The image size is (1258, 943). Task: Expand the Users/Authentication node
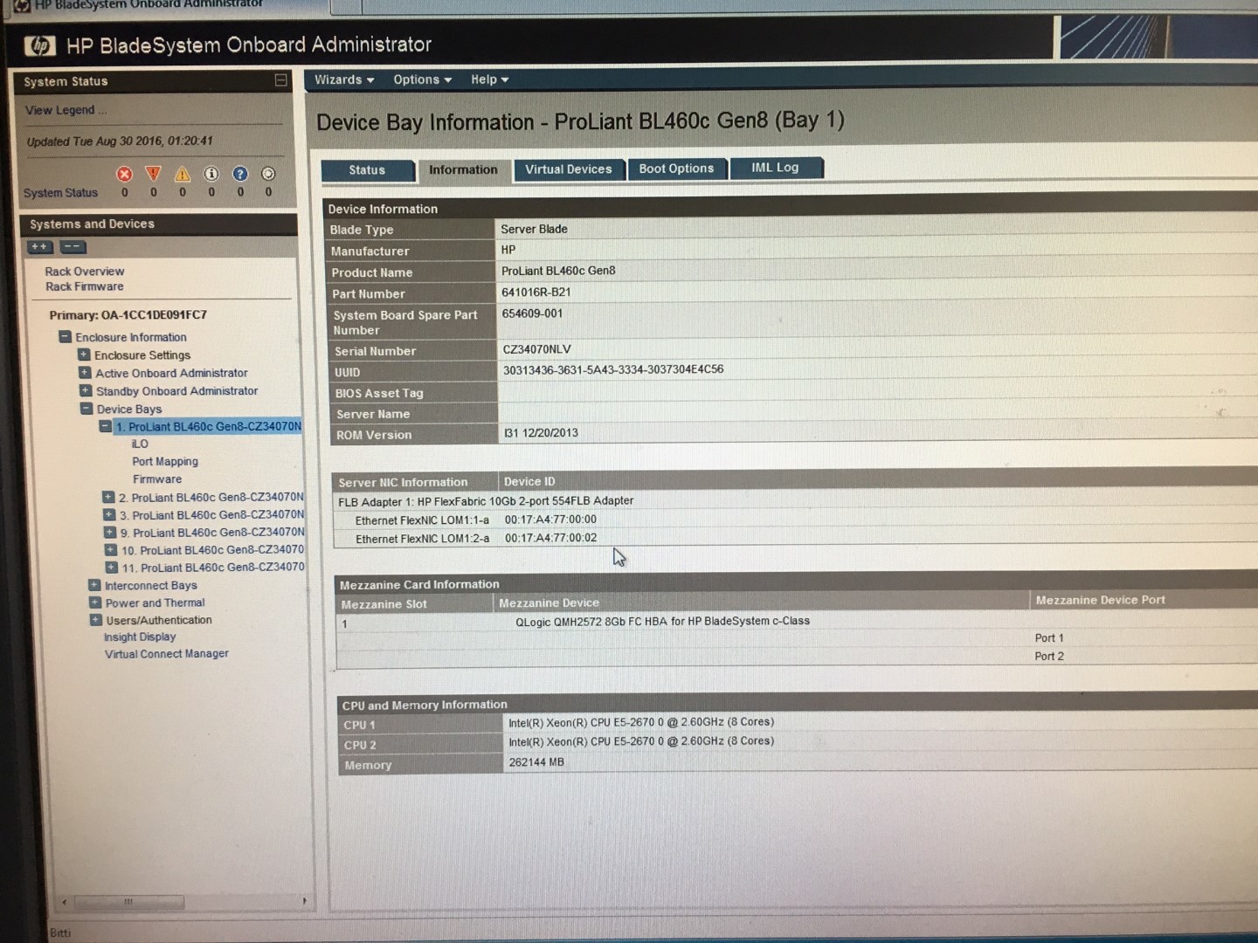click(96, 620)
